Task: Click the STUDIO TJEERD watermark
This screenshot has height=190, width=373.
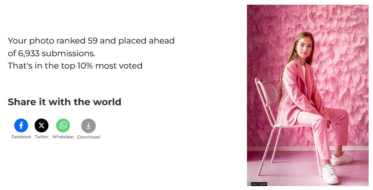Action: [x=257, y=184]
